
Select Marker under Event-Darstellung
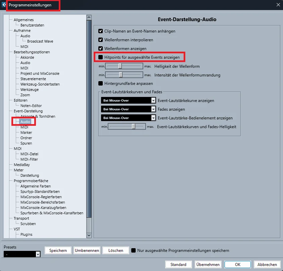(x=26, y=132)
